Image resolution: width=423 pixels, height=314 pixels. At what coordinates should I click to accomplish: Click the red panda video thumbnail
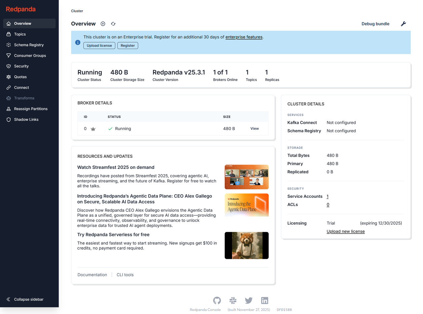[247, 245]
